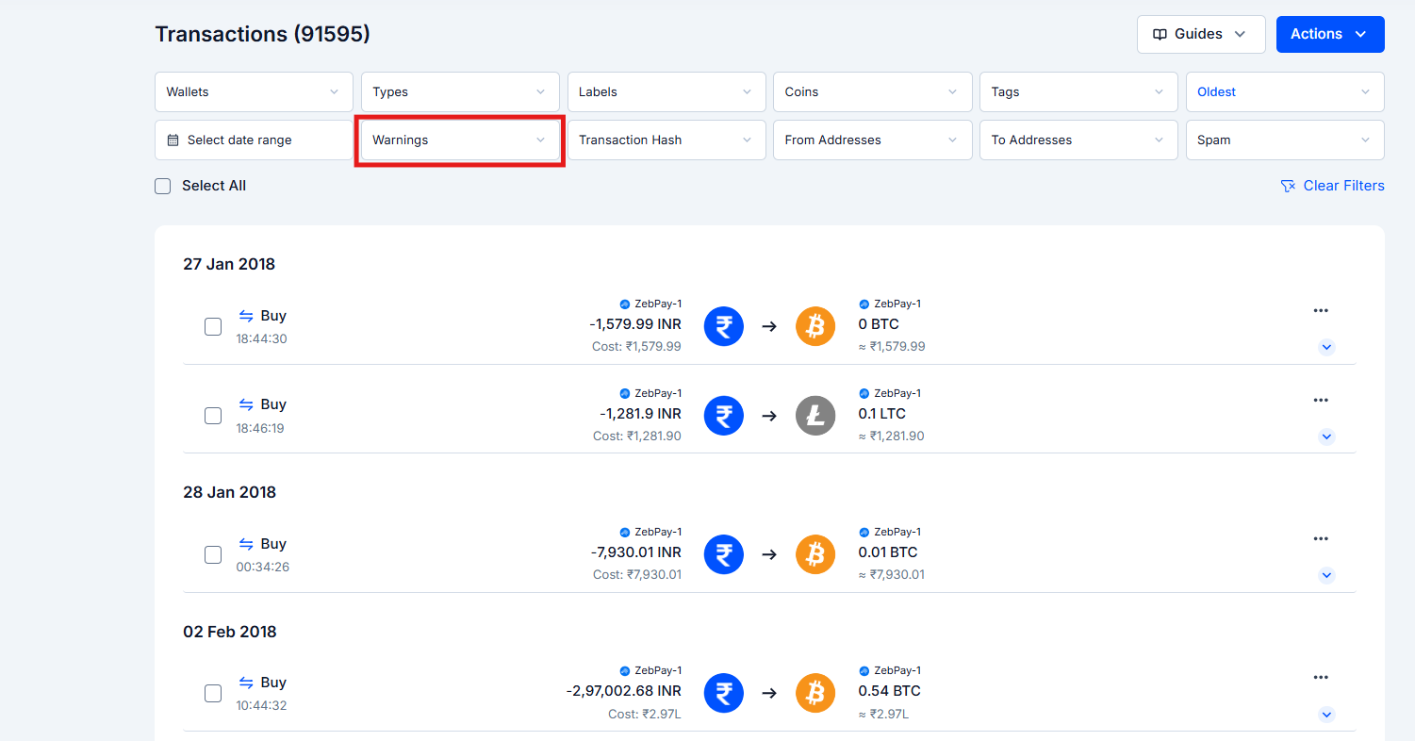
Task: Click the arrow between rupee and Litecoin icons
Action: click(x=769, y=416)
